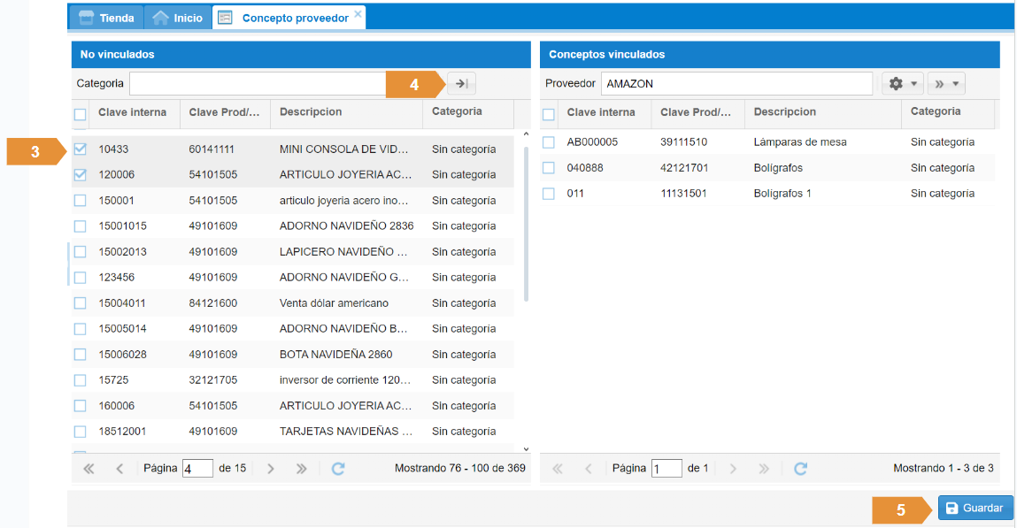
Task: Go to first page in No vinculados
Action: (x=89, y=469)
